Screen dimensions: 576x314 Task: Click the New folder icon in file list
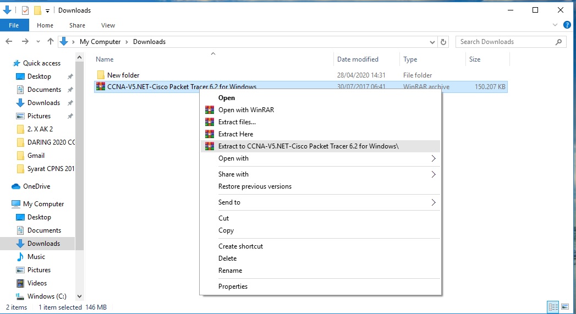(101, 75)
